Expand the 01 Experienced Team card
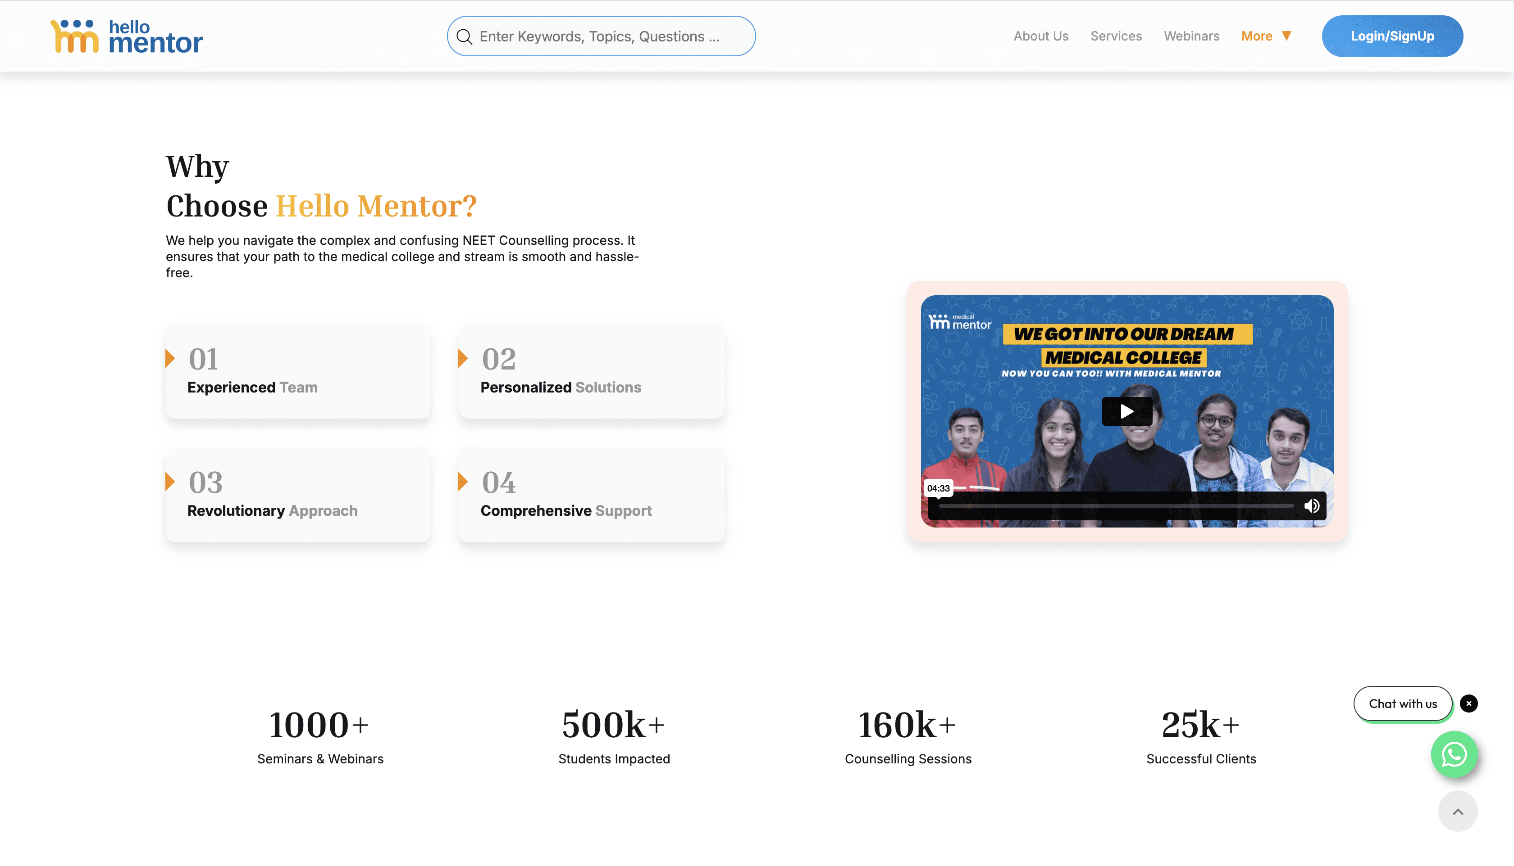The height and width of the screenshot is (866, 1514). [298, 372]
